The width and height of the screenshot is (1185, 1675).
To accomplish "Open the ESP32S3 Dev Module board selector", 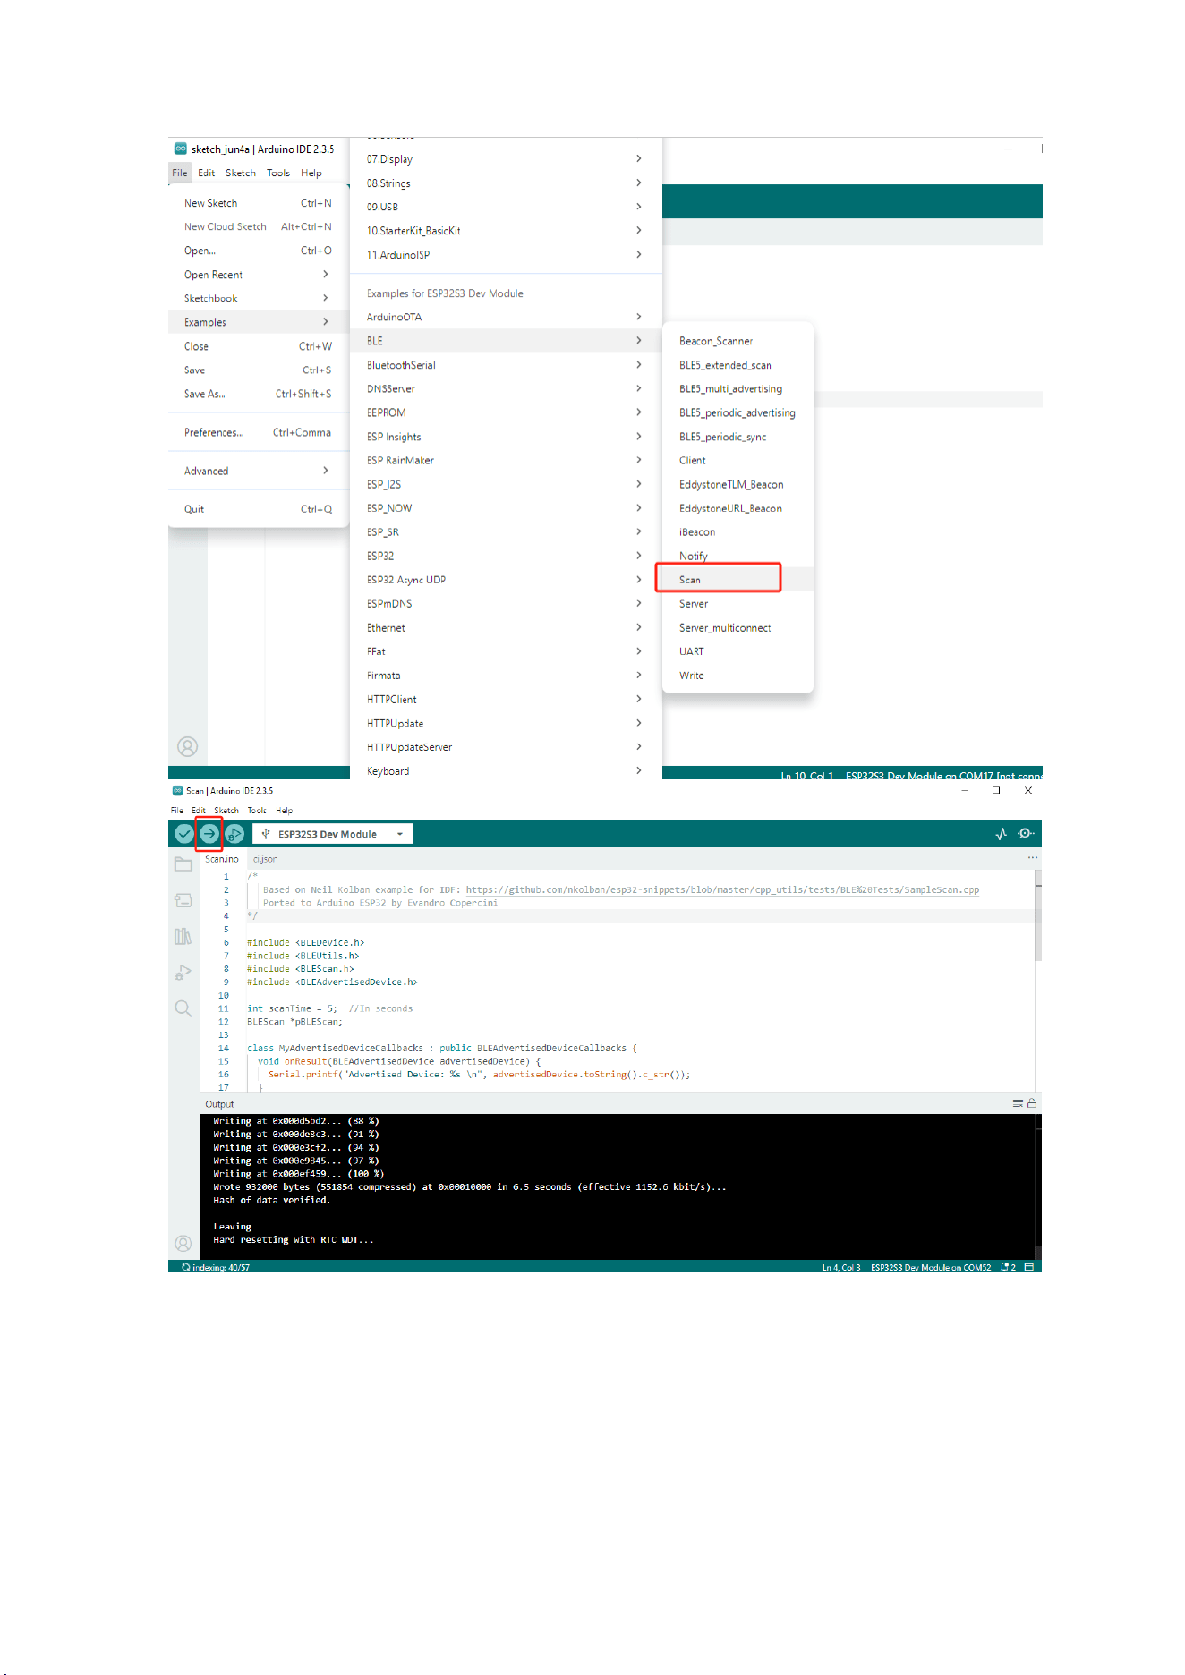I will [x=333, y=834].
